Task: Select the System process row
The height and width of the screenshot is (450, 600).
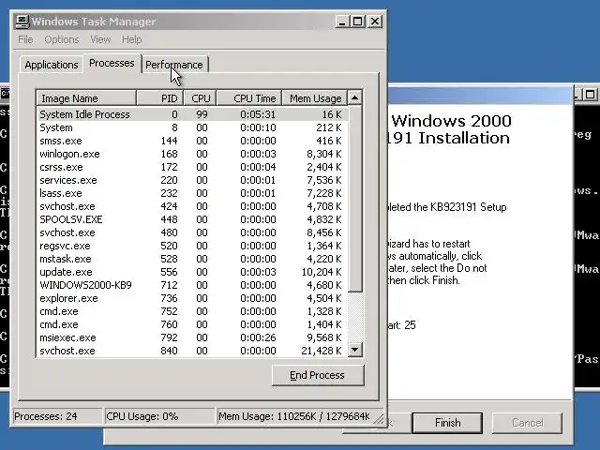Action: 192,127
